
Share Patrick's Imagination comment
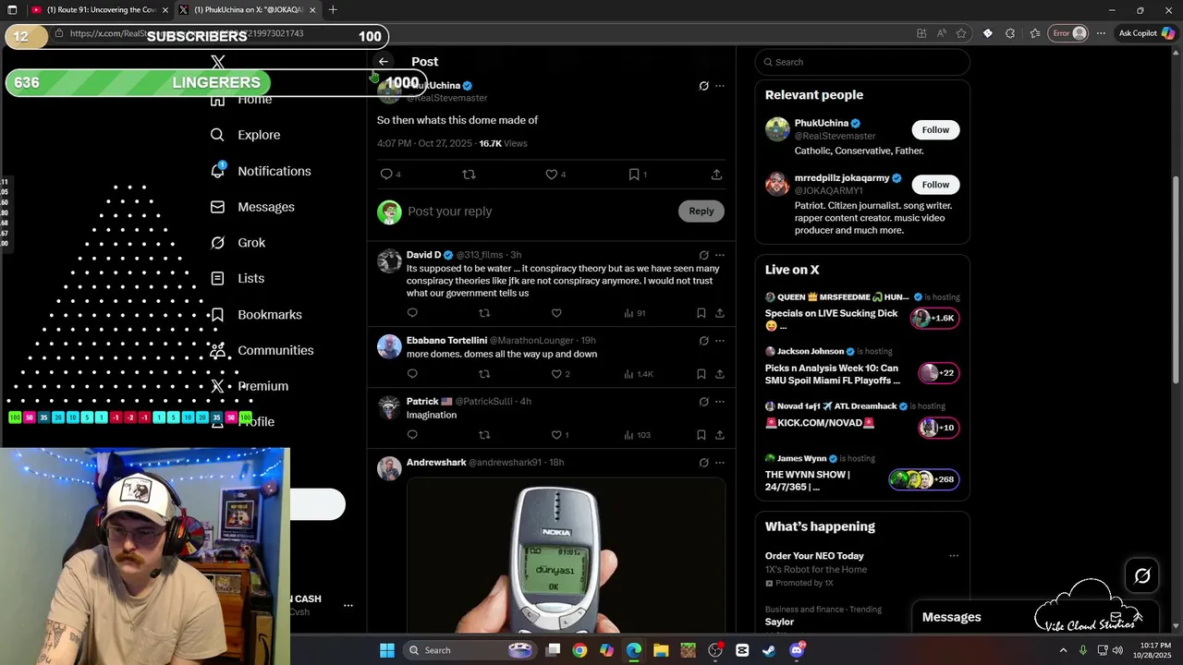(x=720, y=435)
